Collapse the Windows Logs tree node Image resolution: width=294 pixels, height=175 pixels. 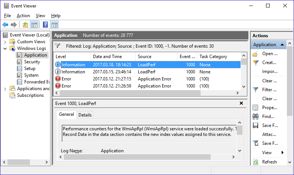pos(5,48)
